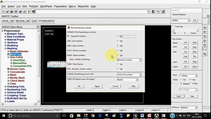The height and width of the screenshot is (119, 211).
Task: Open the command input history dropdown arrow
Action: pyautogui.click(x=148, y=12)
